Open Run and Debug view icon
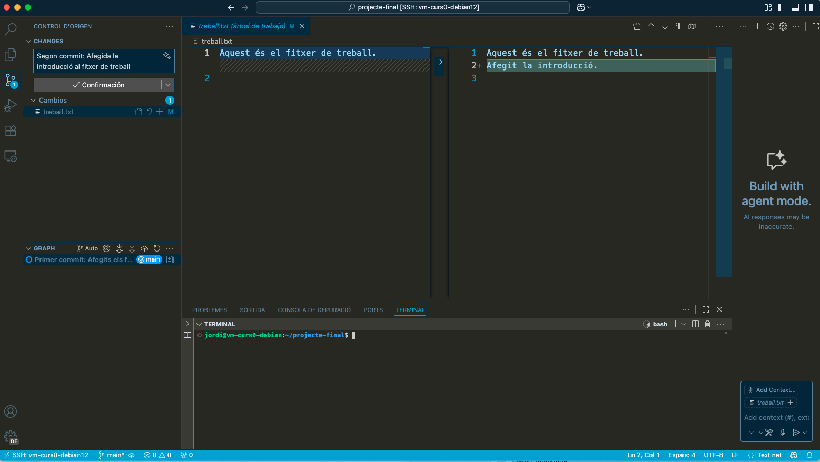Screen dimensions: 820x462 click(x=11, y=106)
